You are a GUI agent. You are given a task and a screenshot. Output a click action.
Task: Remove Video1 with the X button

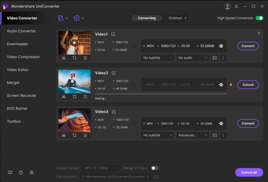(x=259, y=33)
